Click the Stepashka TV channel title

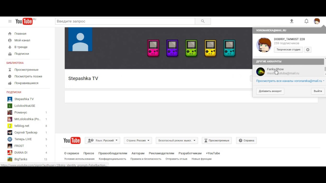click(x=83, y=78)
